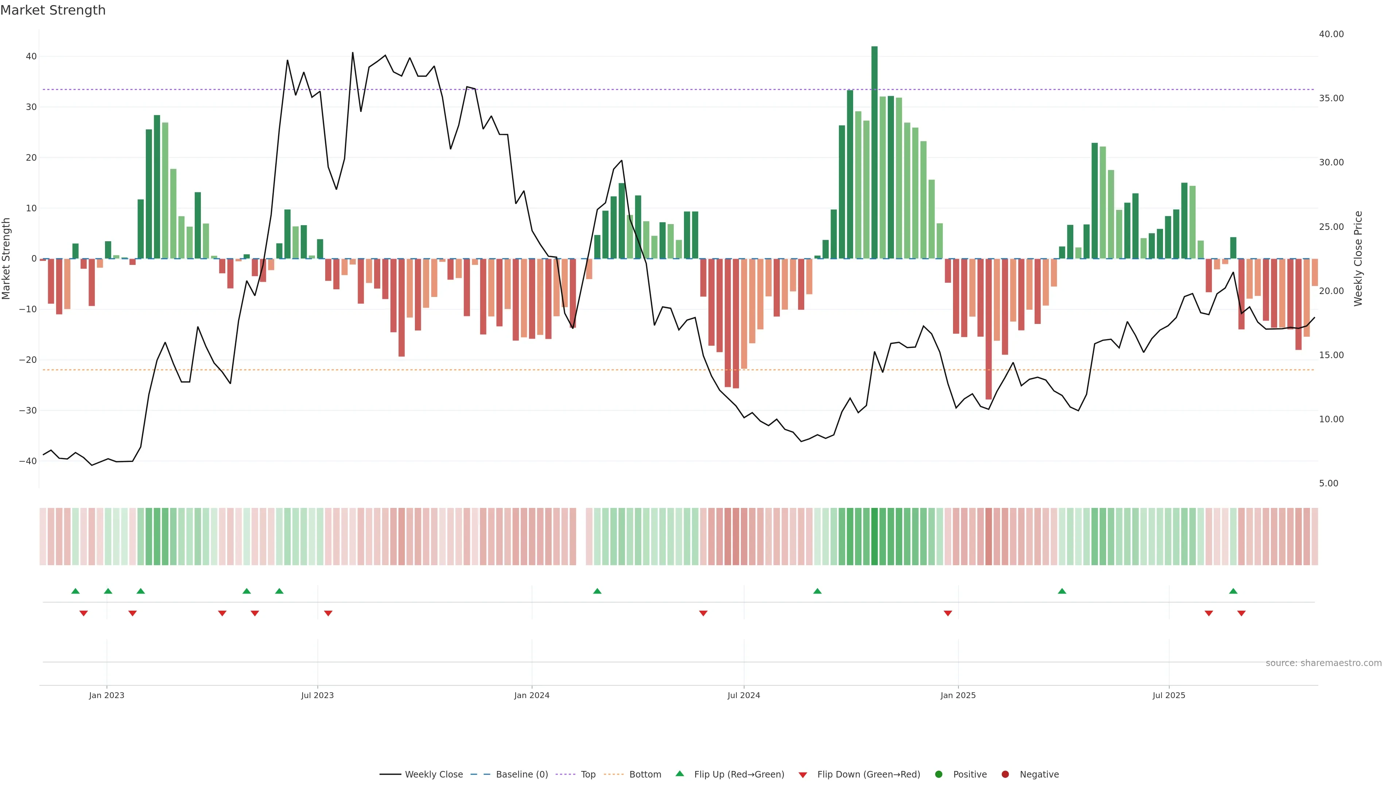Click the flip-up triangle between Jan 2025 and Jul 2025
The height and width of the screenshot is (787, 1400).
coord(1062,591)
